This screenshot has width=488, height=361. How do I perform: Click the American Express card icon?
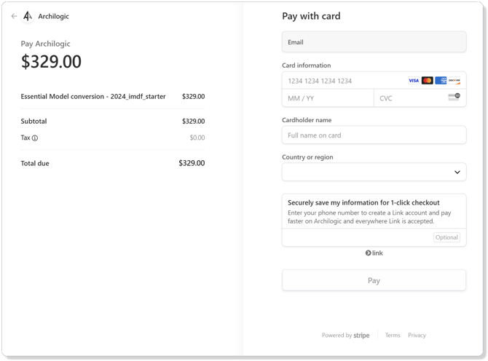[441, 81]
